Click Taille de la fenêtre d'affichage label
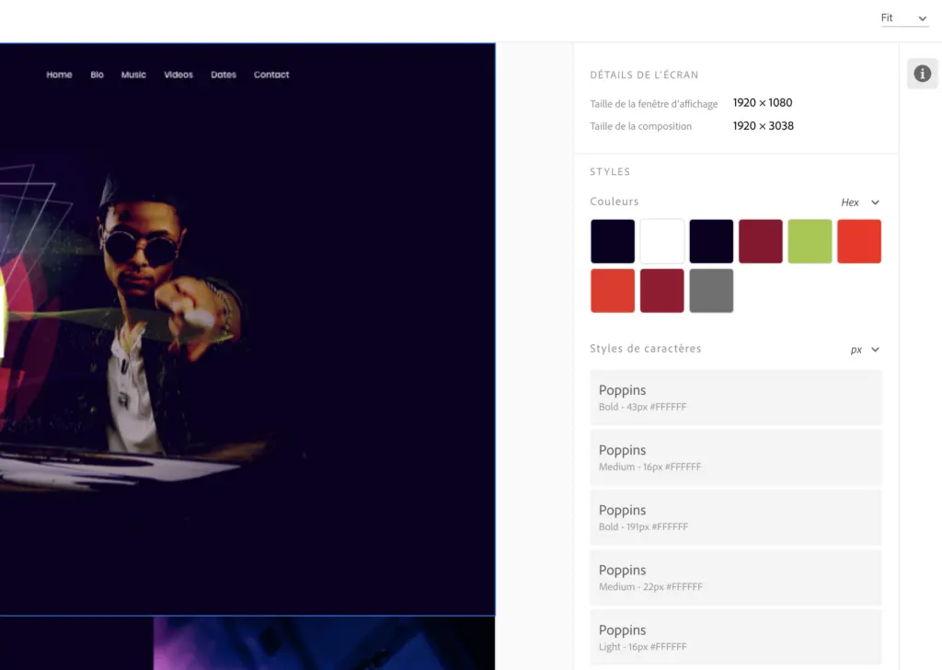The width and height of the screenshot is (942, 670). click(x=654, y=104)
